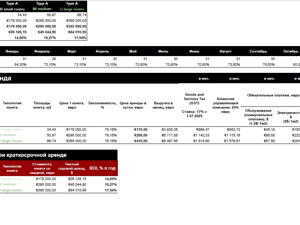Click the monthly revenue cell €6 717,85
Image resolution: width=300 pixels, height=225 pixels.
tap(170, 135)
